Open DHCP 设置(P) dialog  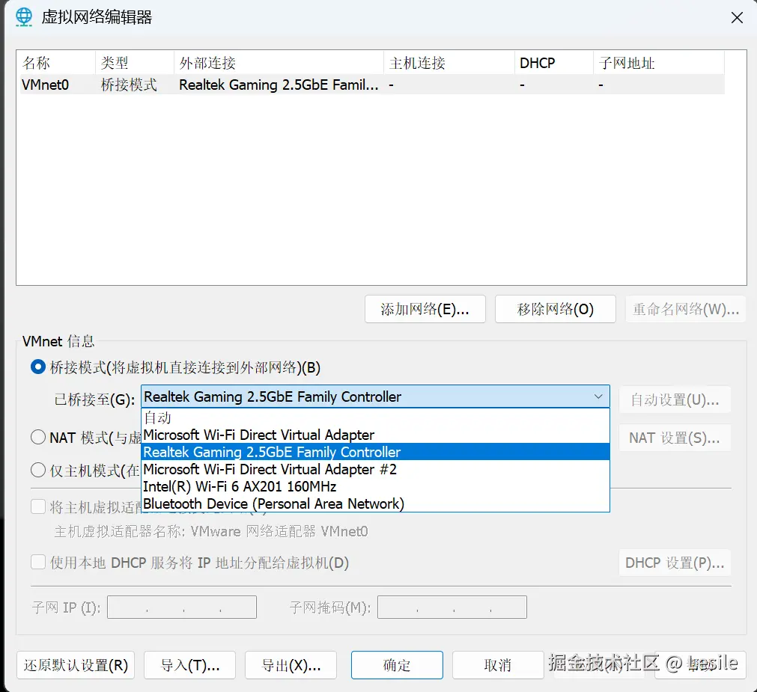[674, 563]
